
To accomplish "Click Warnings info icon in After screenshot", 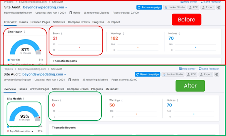I will (x=122, y=100).
